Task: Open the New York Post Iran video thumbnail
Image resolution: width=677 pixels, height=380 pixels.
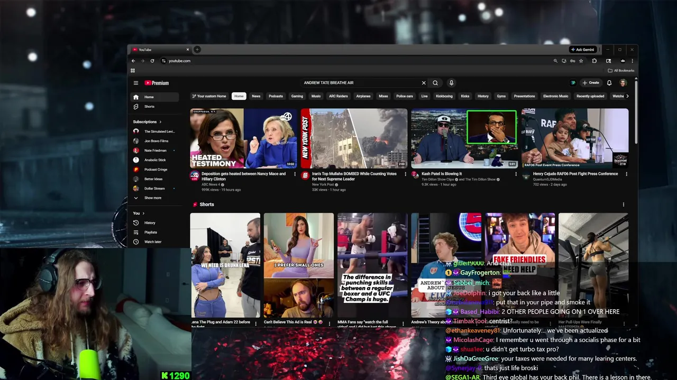Action: click(x=354, y=138)
